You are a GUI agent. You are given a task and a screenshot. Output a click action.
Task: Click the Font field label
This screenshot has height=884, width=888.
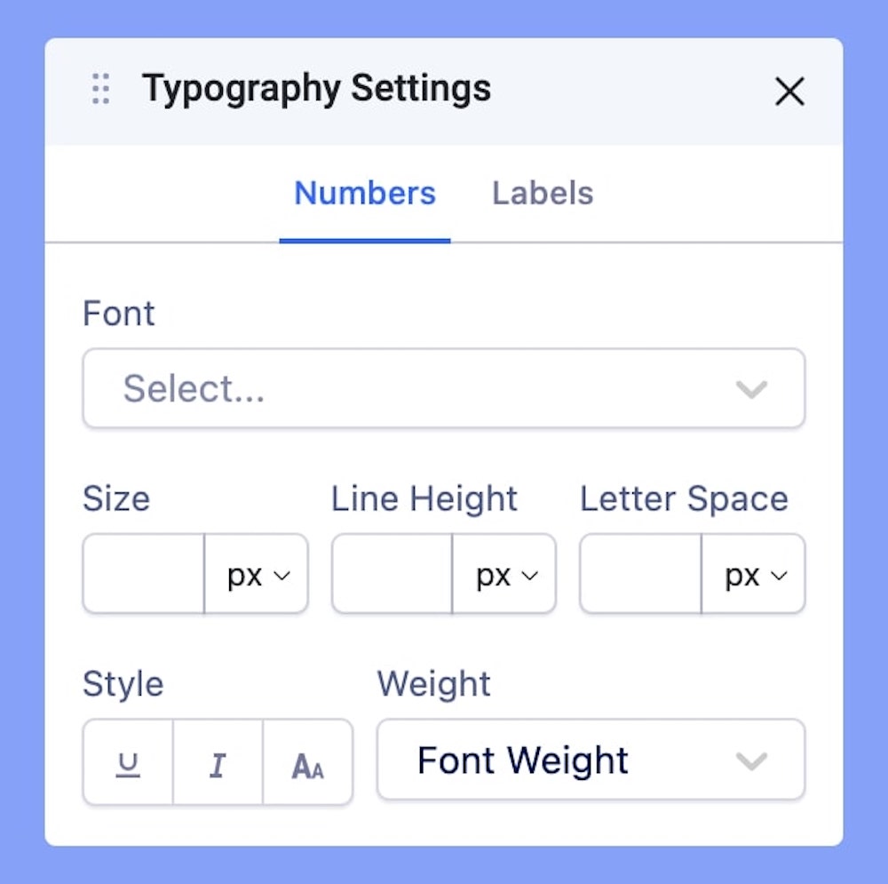118,314
